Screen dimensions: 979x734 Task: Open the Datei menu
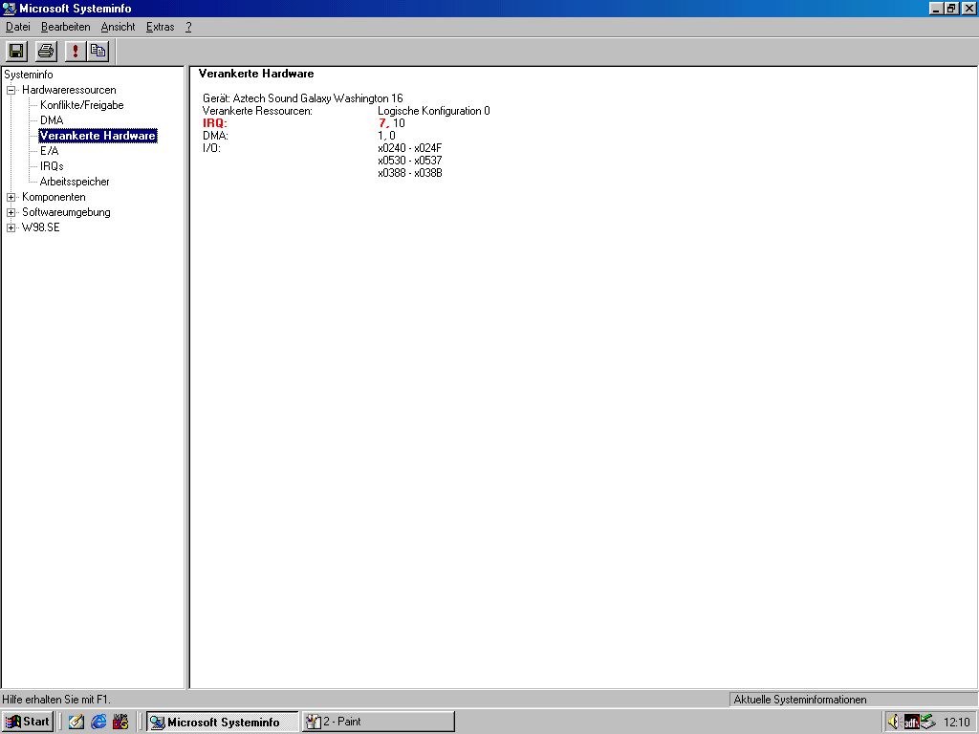(x=18, y=27)
